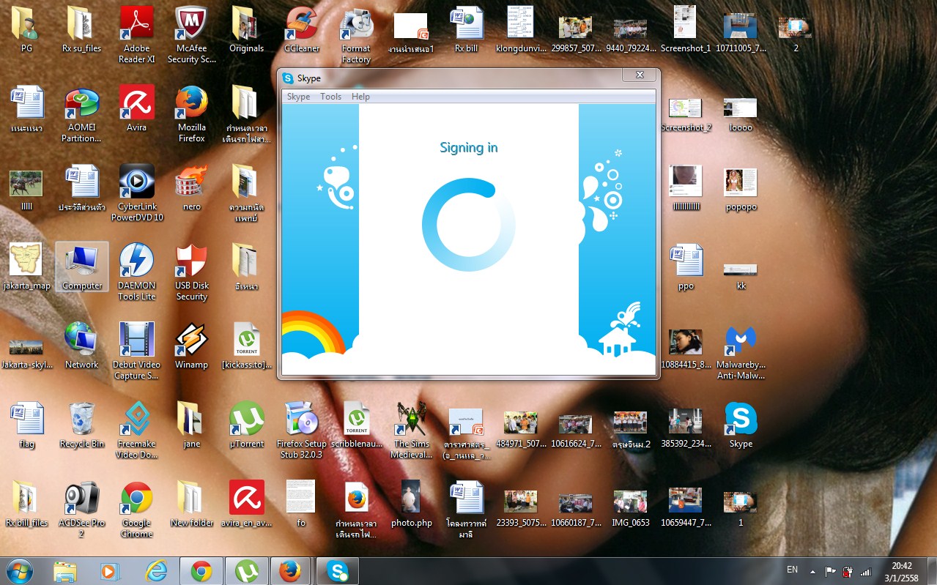This screenshot has height=585, width=937.
Task: Select the Google Chrome desktop icon
Action: (x=136, y=510)
